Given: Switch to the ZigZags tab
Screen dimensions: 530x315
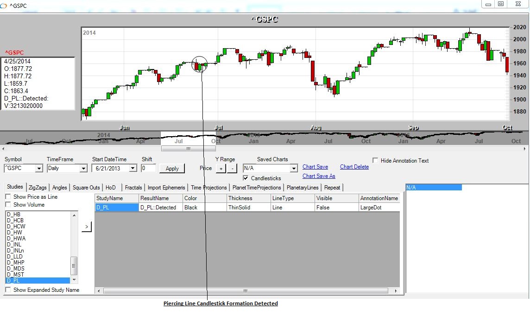Looking at the screenshot, I should 38,188.
